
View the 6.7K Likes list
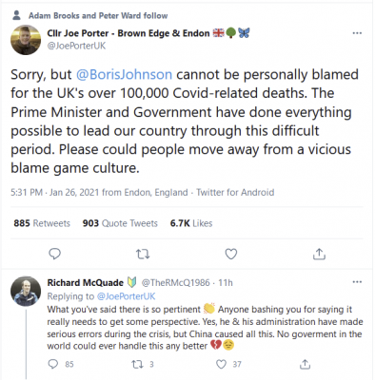(x=191, y=223)
